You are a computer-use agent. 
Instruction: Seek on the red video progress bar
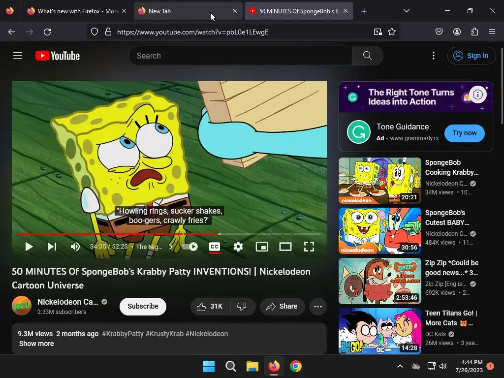169,234
